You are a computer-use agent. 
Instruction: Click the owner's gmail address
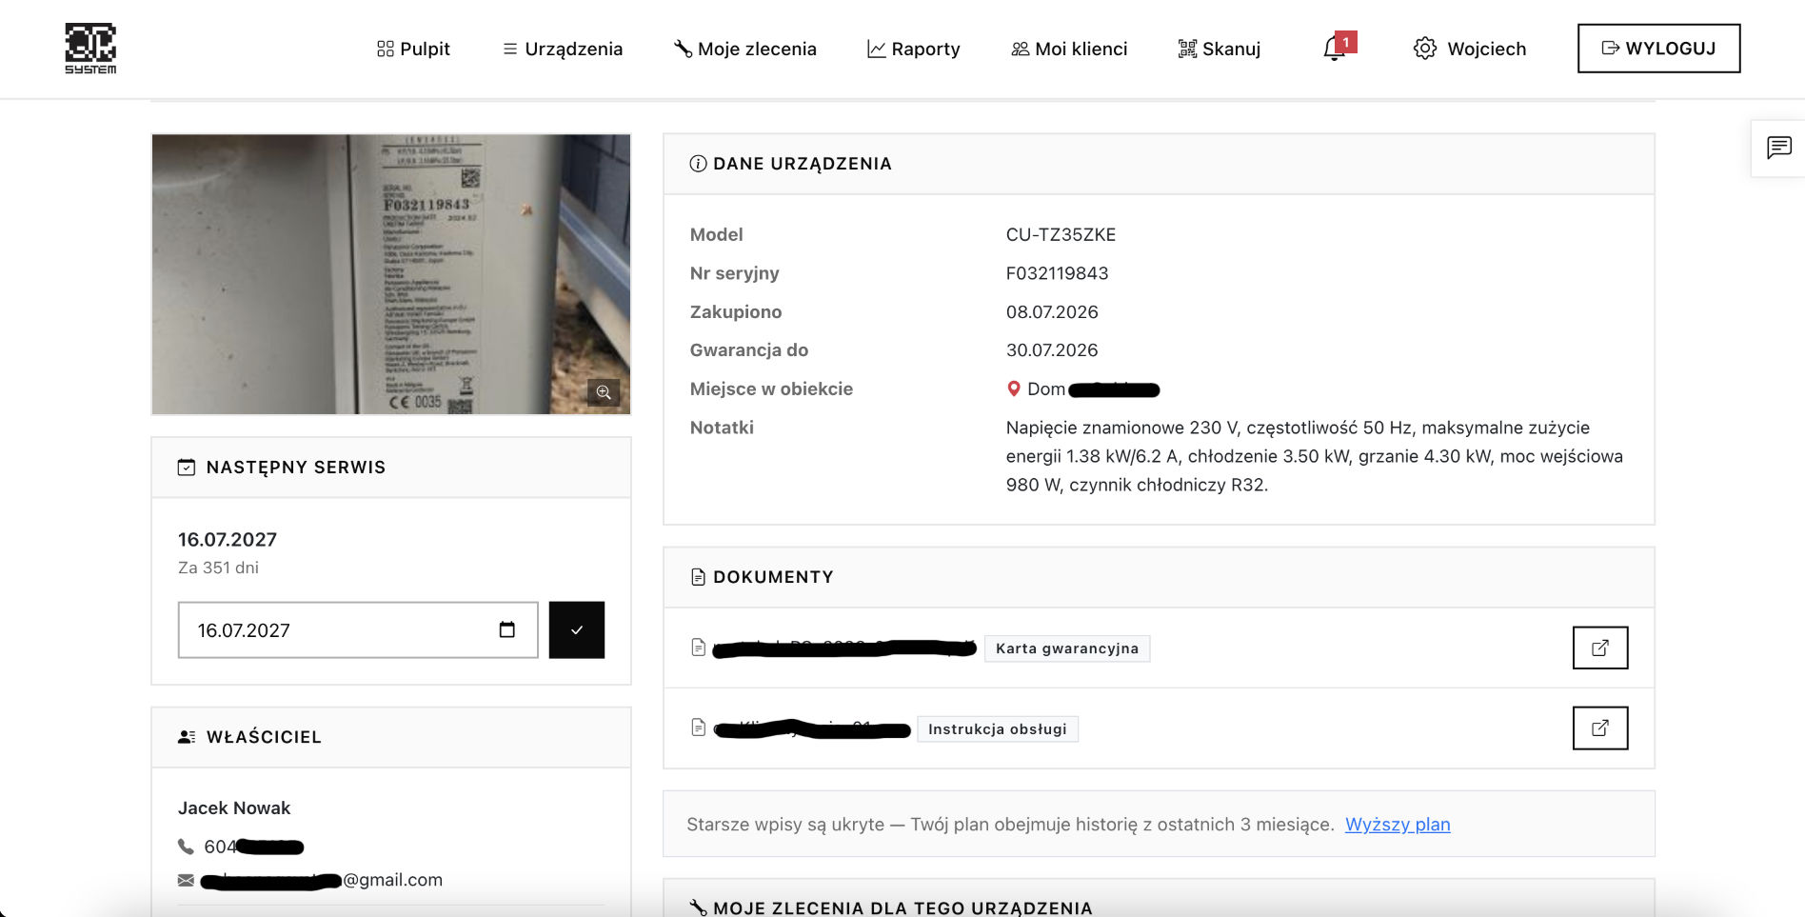click(x=322, y=880)
